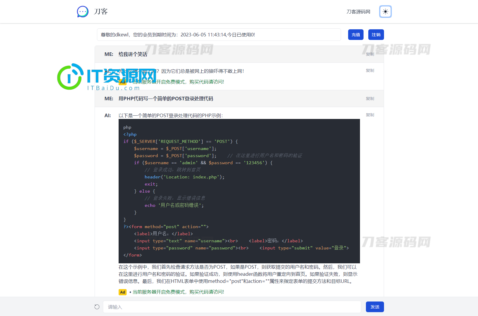Copy the message 给我讲个笑话
The width and height of the screenshot is (478, 316).
(x=370, y=54)
